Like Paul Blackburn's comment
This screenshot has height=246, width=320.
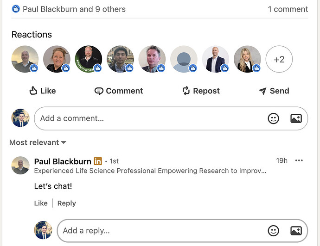[x=41, y=203]
